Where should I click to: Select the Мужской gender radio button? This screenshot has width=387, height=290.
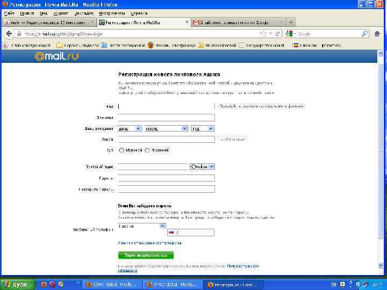click(x=121, y=150)
